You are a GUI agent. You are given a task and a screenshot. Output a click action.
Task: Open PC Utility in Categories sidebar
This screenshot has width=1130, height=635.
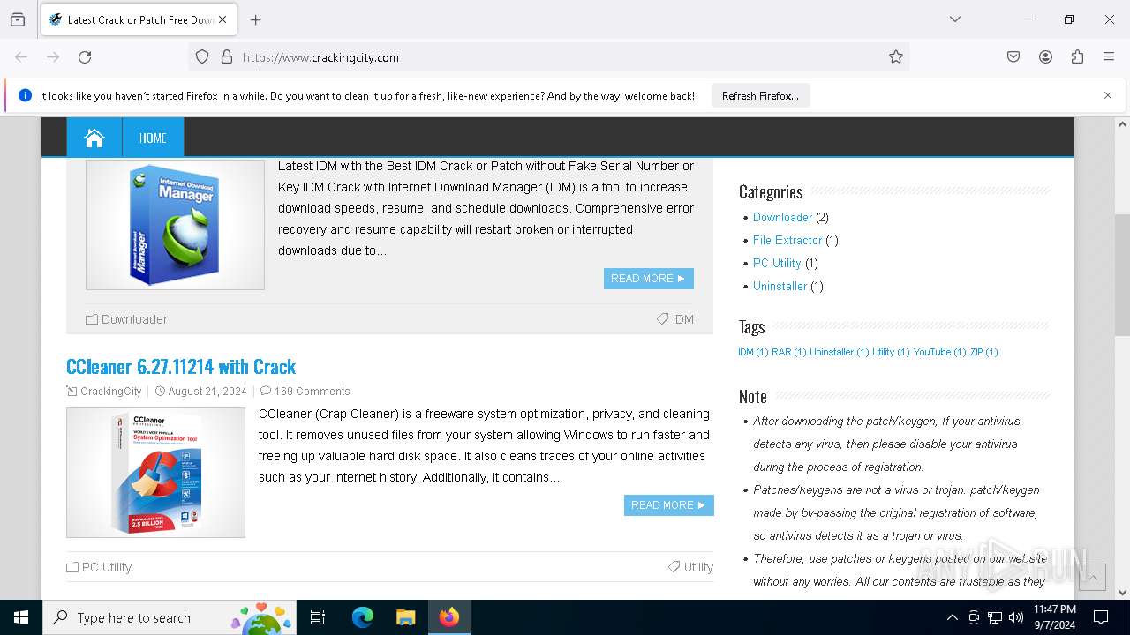click(x=777, y=263)
